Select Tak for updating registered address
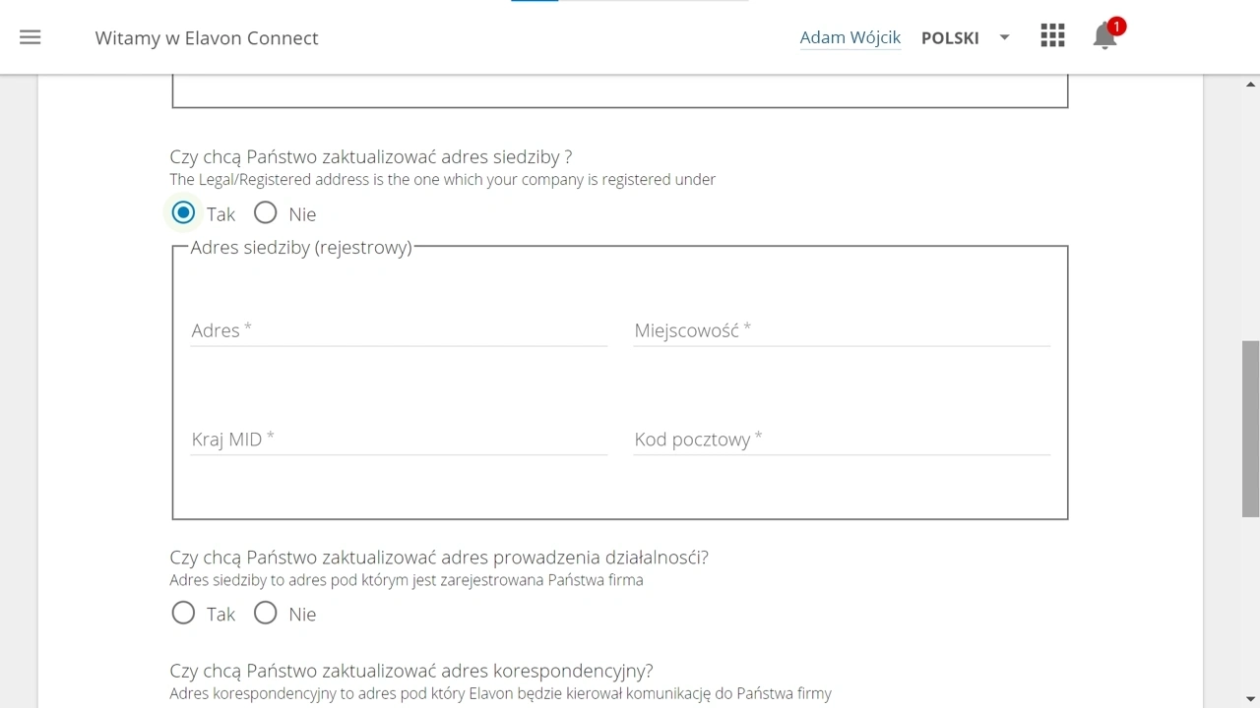 (183, 212)
